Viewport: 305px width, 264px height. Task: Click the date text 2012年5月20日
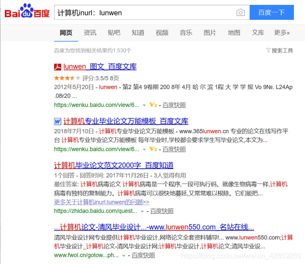tap(74, 87)
